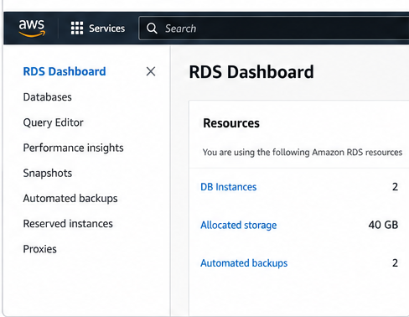Click the search magnifier icon

(x=152, y=29)
